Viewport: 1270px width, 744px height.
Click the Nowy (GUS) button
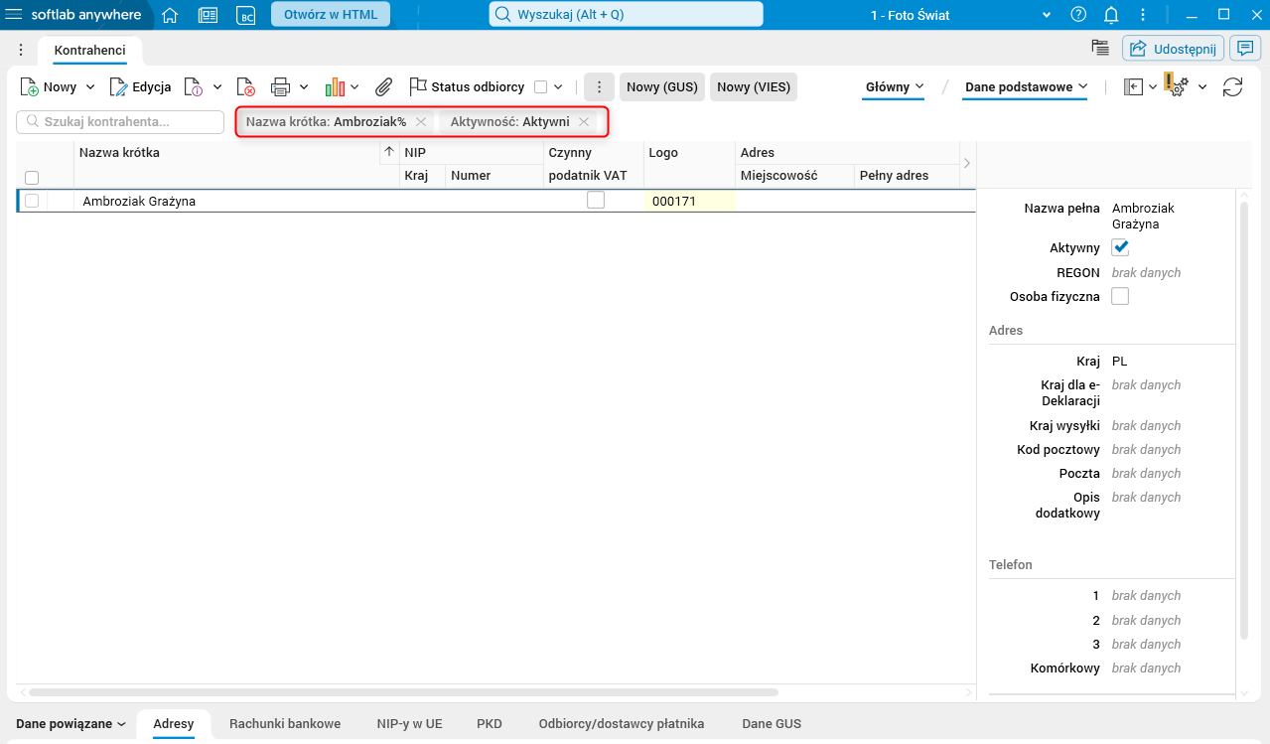pos(662,87)
